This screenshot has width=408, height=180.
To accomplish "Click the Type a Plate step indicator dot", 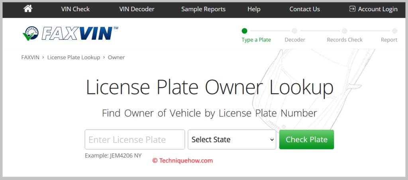I will (x=244, y=31).
